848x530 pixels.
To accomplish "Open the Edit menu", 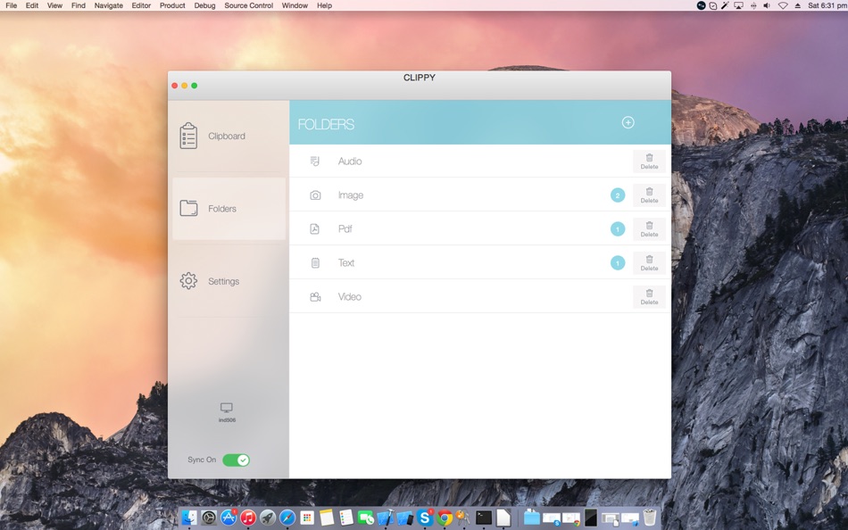I will 32,5.
